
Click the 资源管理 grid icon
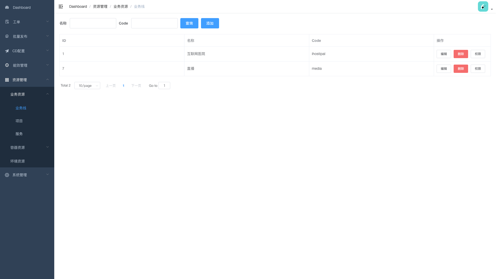pos(7,80)
